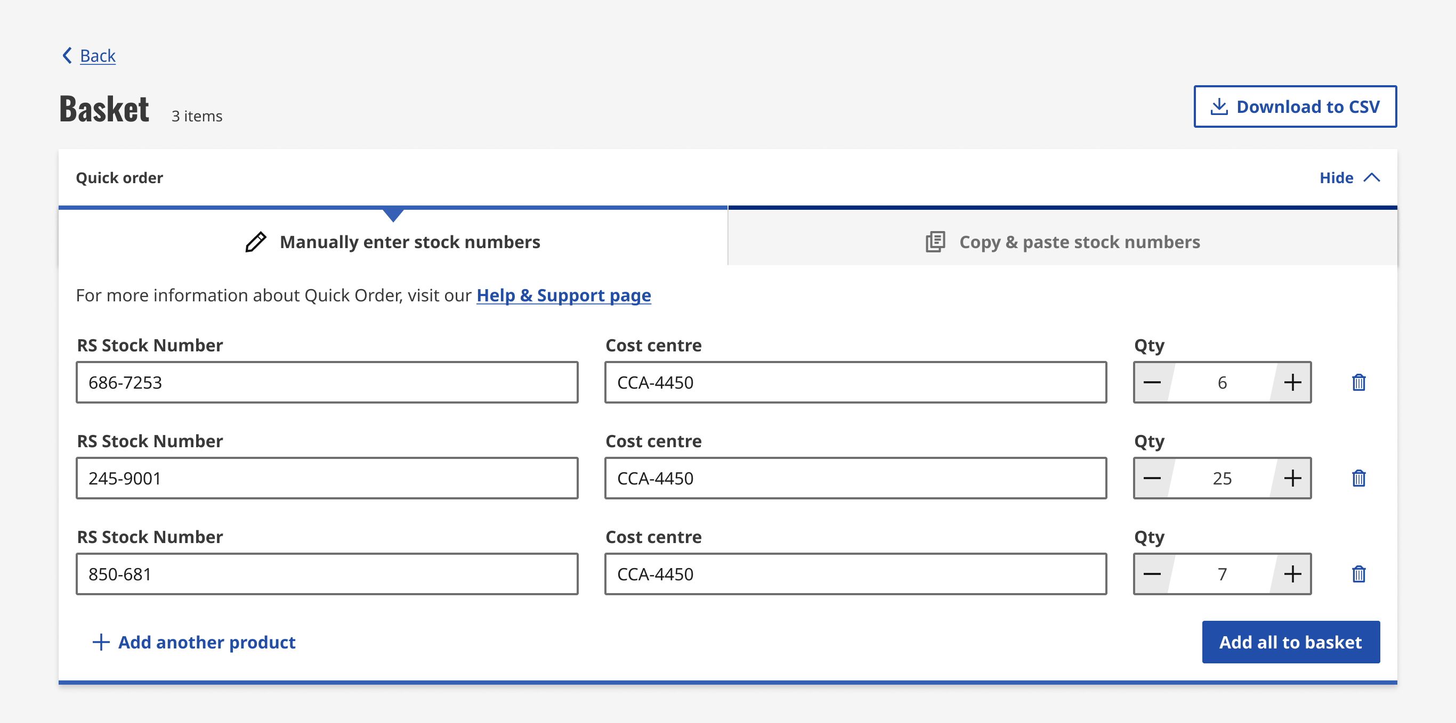Decrease quantity for stock 686-7253

pyautogui.click(x=1152, y=382)
